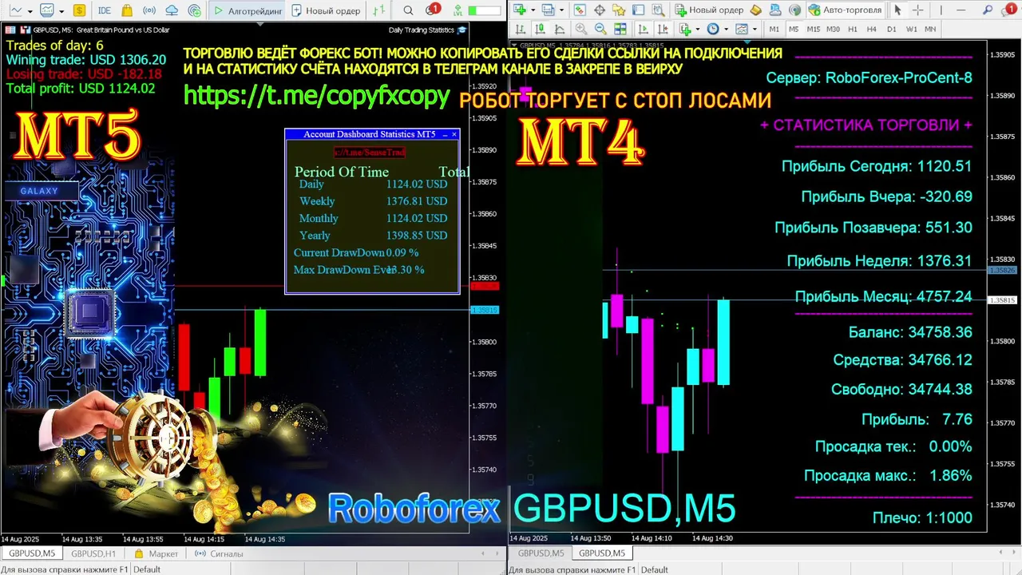
Task: Click the MT4 new chart icon
Action: click(x=519, y=10)
